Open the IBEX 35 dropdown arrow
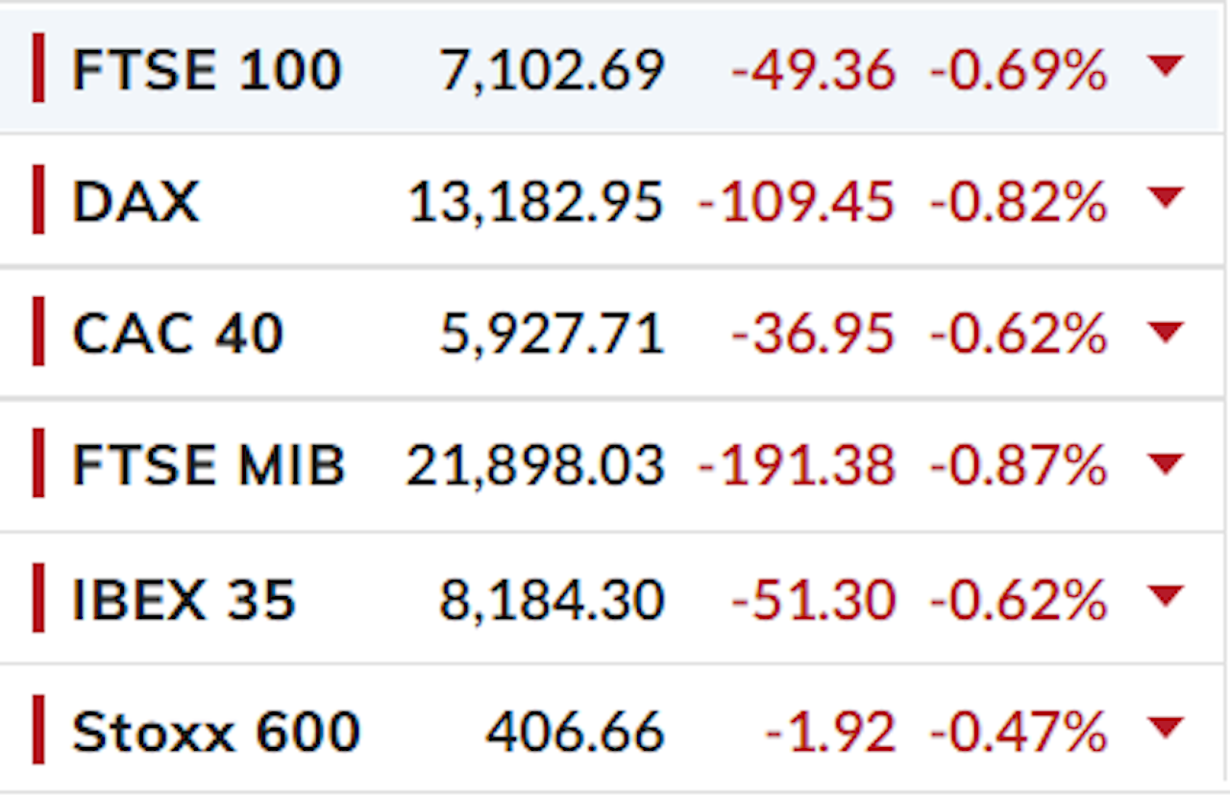1230x797 pixels. click(x=1166, y=598)
